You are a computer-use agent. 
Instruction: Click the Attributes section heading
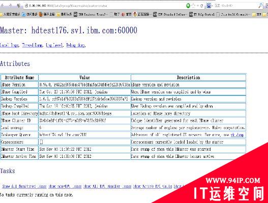click(15, 63)
